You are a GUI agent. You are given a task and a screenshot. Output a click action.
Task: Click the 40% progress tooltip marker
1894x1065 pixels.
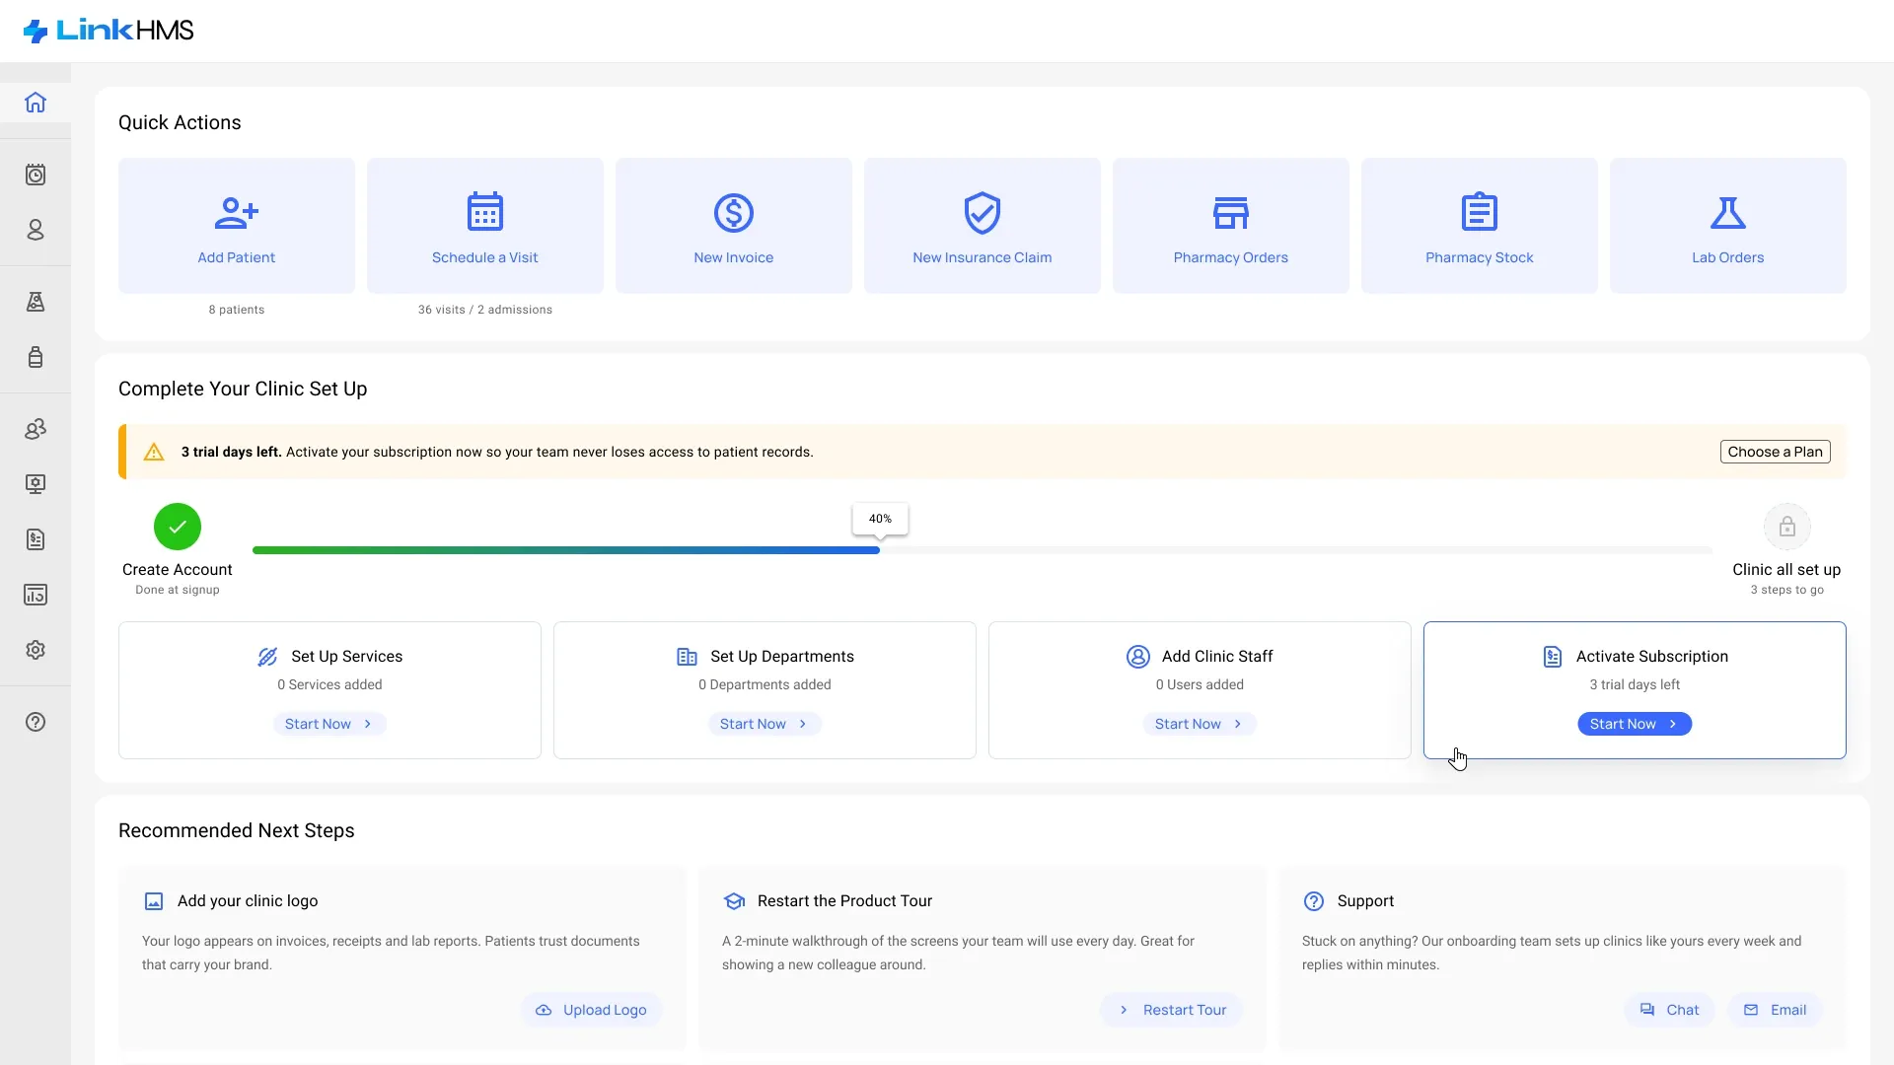tap(880, 519)
